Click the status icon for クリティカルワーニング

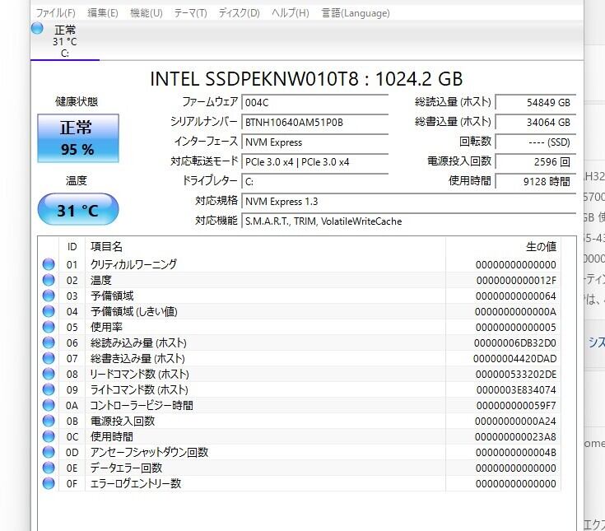click(x=49, y=264)
